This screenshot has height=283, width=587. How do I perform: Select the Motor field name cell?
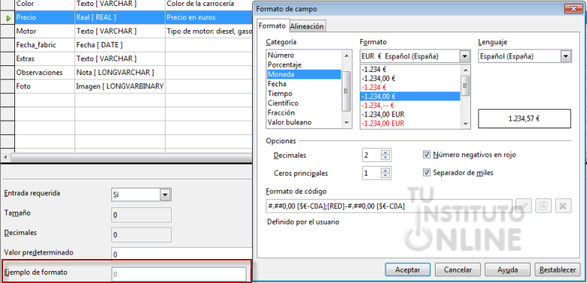click(x=44, y=31)
